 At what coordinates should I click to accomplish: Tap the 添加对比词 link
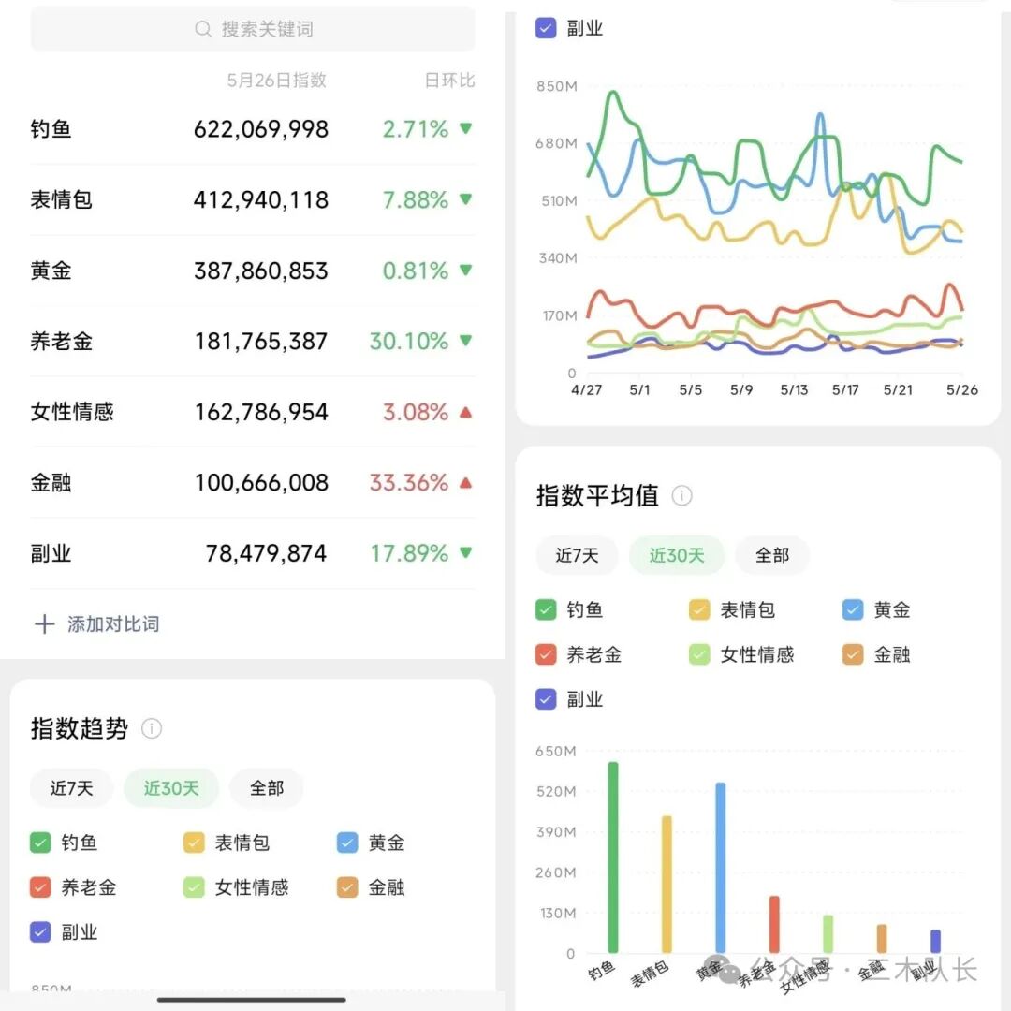coord(113,624)
